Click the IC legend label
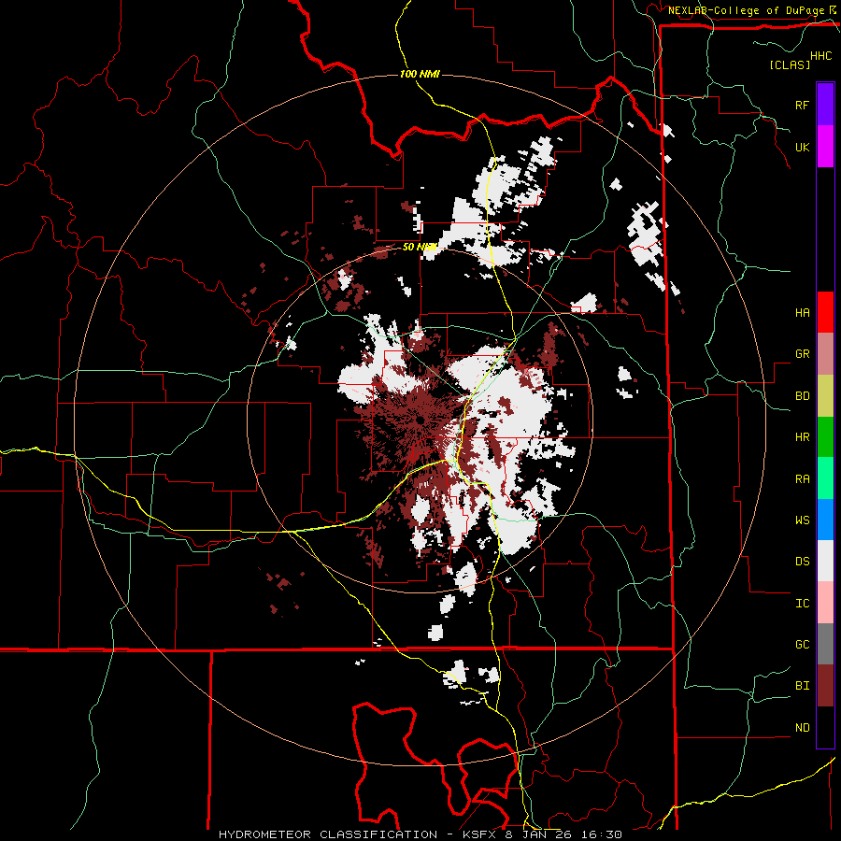This screenshot has height=841, width=841. click(x=802, y=604)
